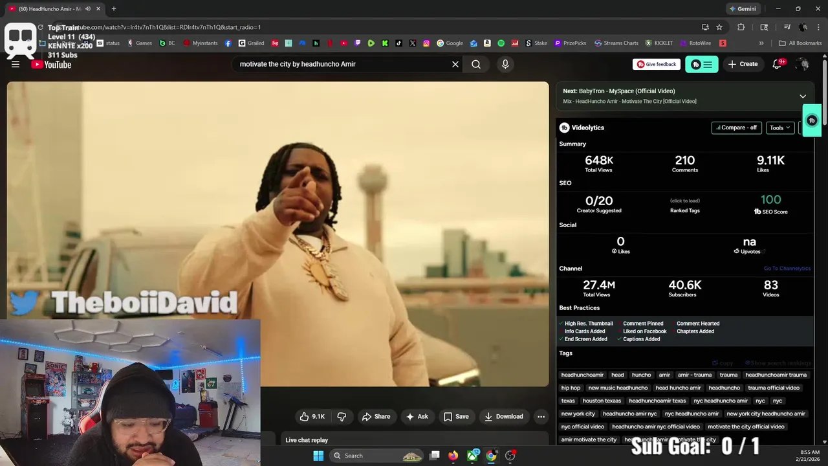
Task: Toggle Show search rankings for tags
Action: (x=778, y=363)
